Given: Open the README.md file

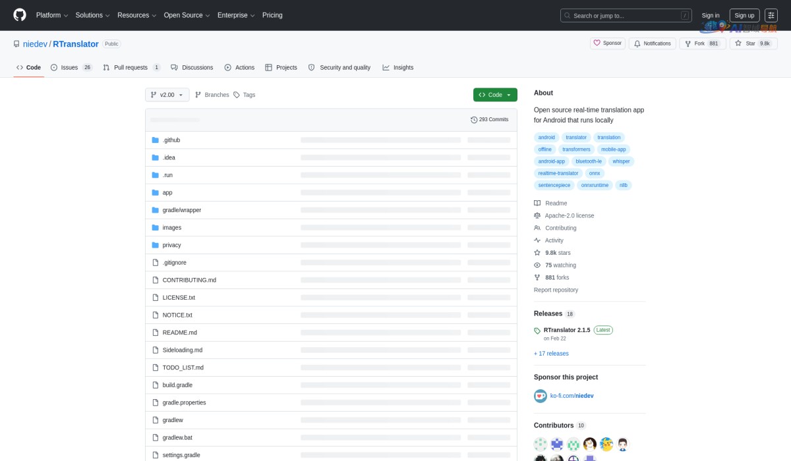Looking at the screenshot, I should 179,333.
